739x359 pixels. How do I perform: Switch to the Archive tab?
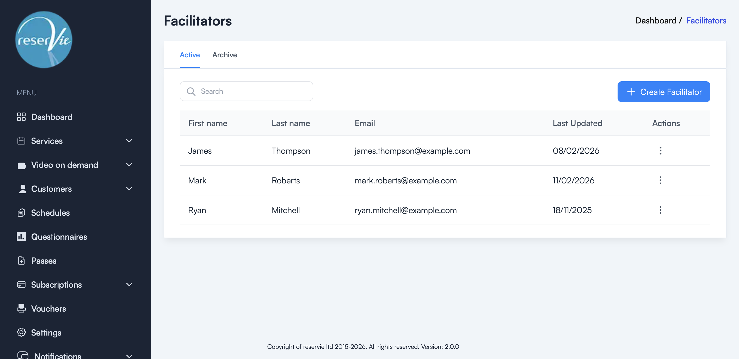pyautogui.click(x=225, y=55)
